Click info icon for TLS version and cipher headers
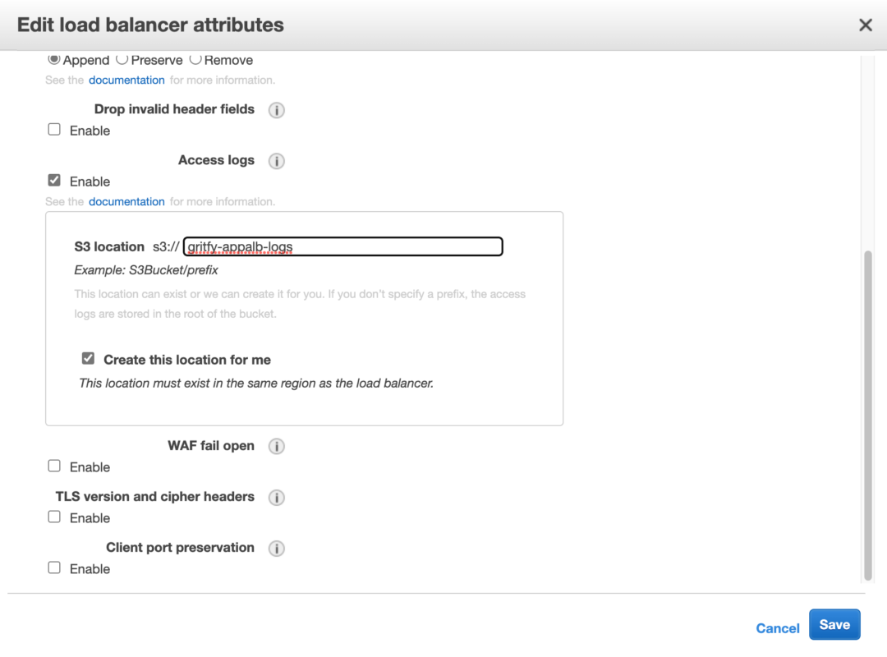This screenshot has width=887, height=657. (276, 498)
